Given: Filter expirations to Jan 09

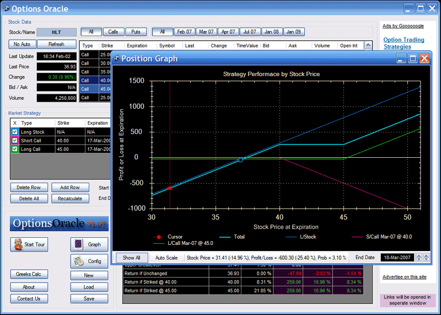Looking at the screenshot, I should tap(294, 32).
